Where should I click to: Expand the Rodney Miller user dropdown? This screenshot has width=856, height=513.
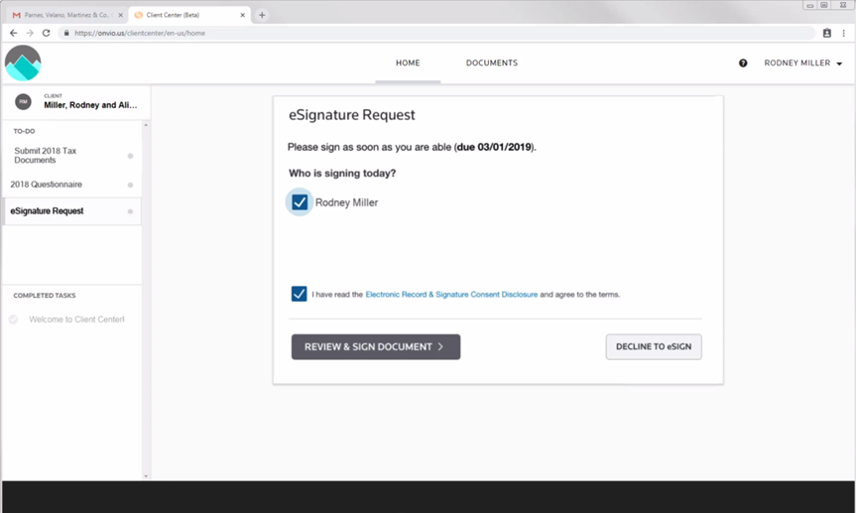point(802,64)
